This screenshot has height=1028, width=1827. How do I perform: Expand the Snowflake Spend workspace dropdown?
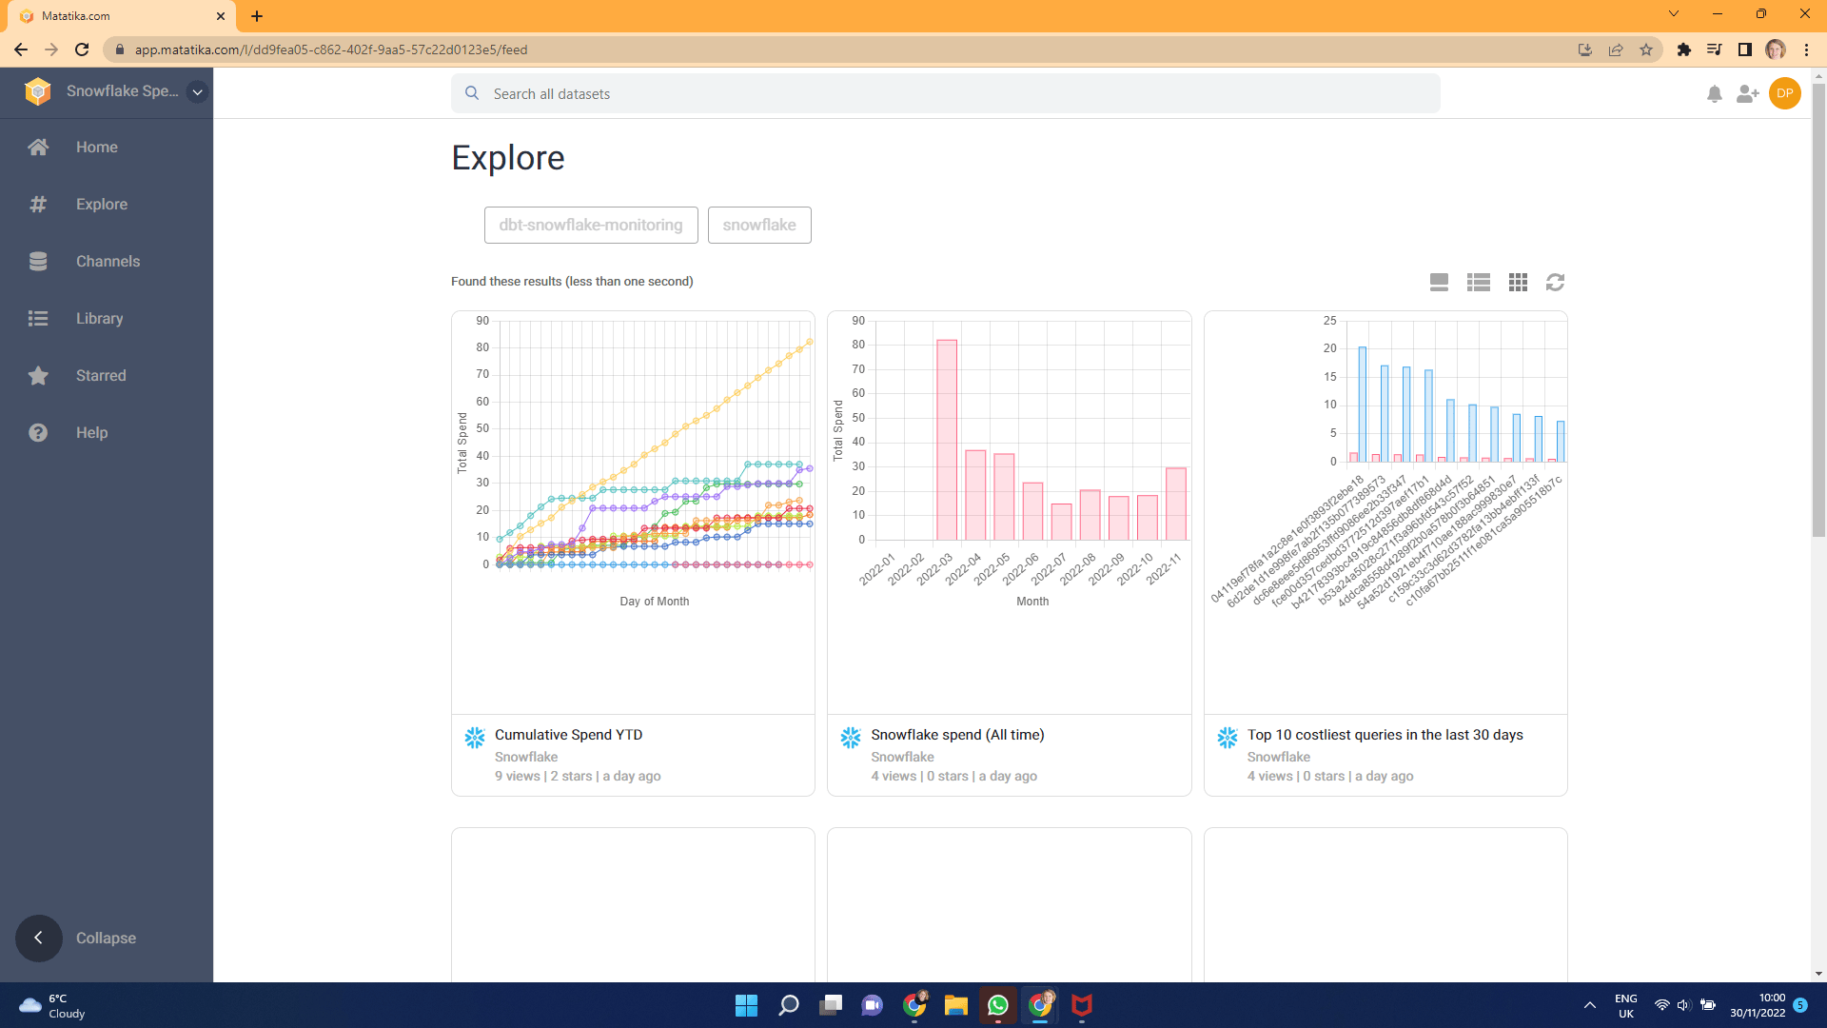click(x=197, y=92)
